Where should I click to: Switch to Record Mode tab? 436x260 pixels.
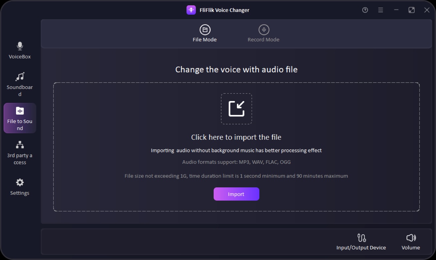[x=263, y=34]
